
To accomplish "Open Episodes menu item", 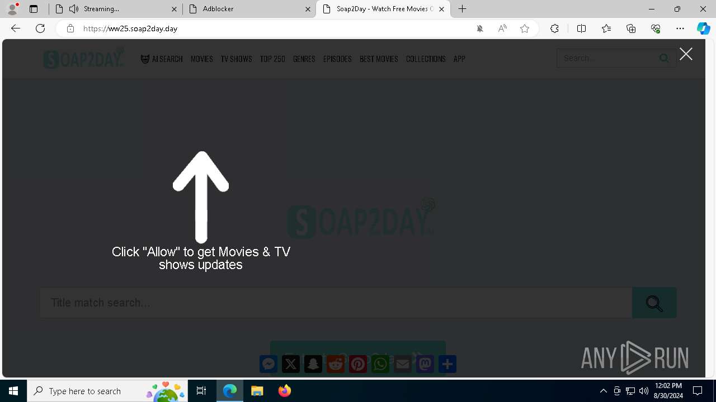I will coord(337,59).
